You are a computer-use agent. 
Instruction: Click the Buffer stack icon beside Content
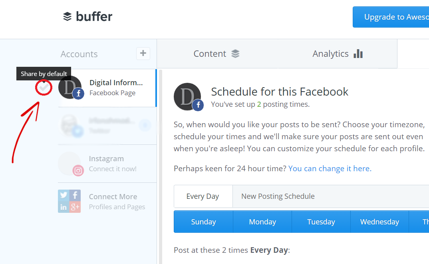click(x=236, y=53)
